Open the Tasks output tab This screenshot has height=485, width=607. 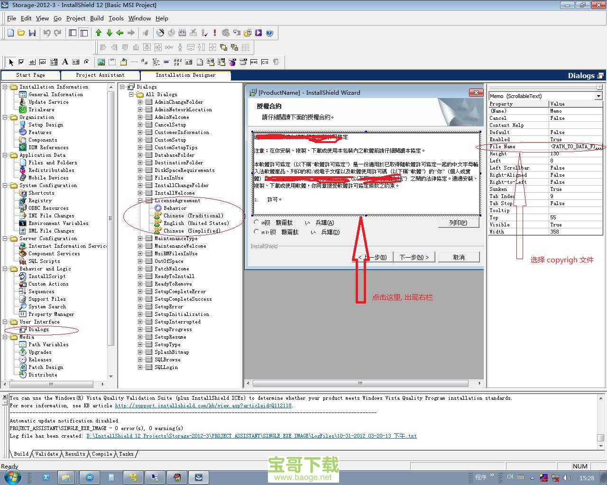click(126, 454)
